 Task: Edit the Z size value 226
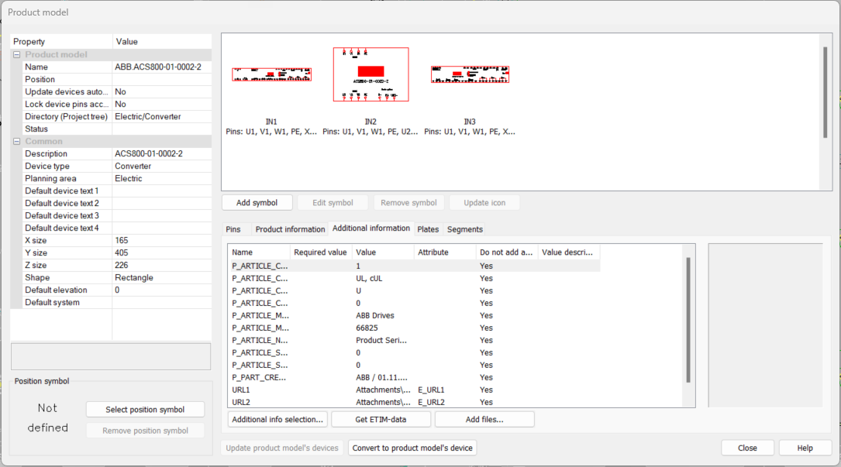(x=161, y=265)
